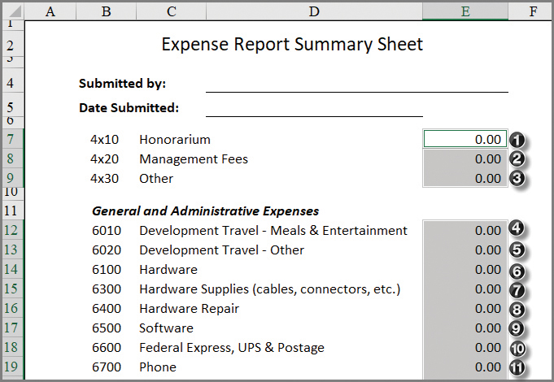Click the number 8 callout badge
Screen dimensions: 554x382
pos(517,309)
